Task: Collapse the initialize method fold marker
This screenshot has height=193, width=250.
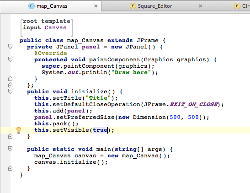Action: tap(10, 91)
